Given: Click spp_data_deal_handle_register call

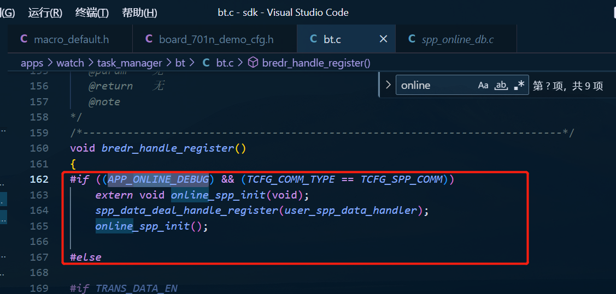Looking at the screenshot, I should [186, 210].
